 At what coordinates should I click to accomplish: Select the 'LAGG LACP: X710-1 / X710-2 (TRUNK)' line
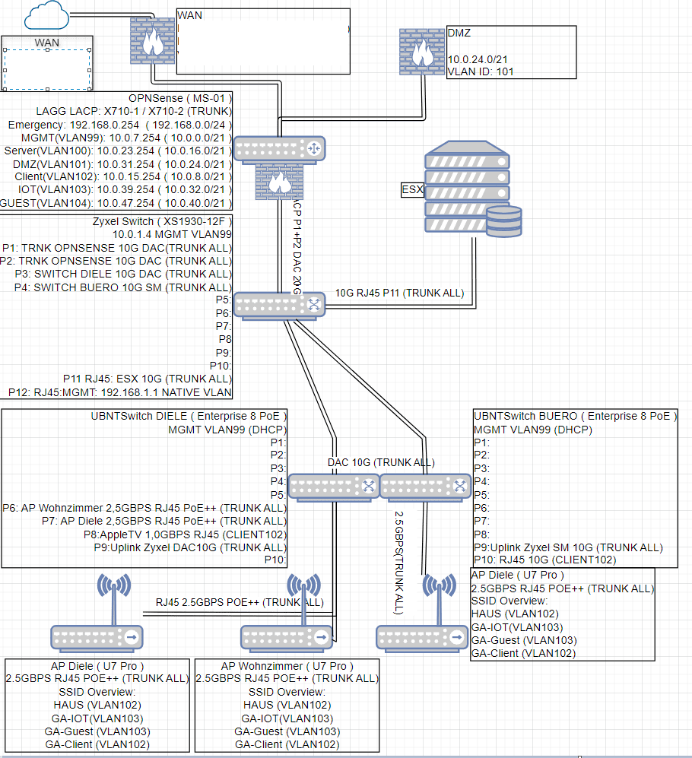134,111
